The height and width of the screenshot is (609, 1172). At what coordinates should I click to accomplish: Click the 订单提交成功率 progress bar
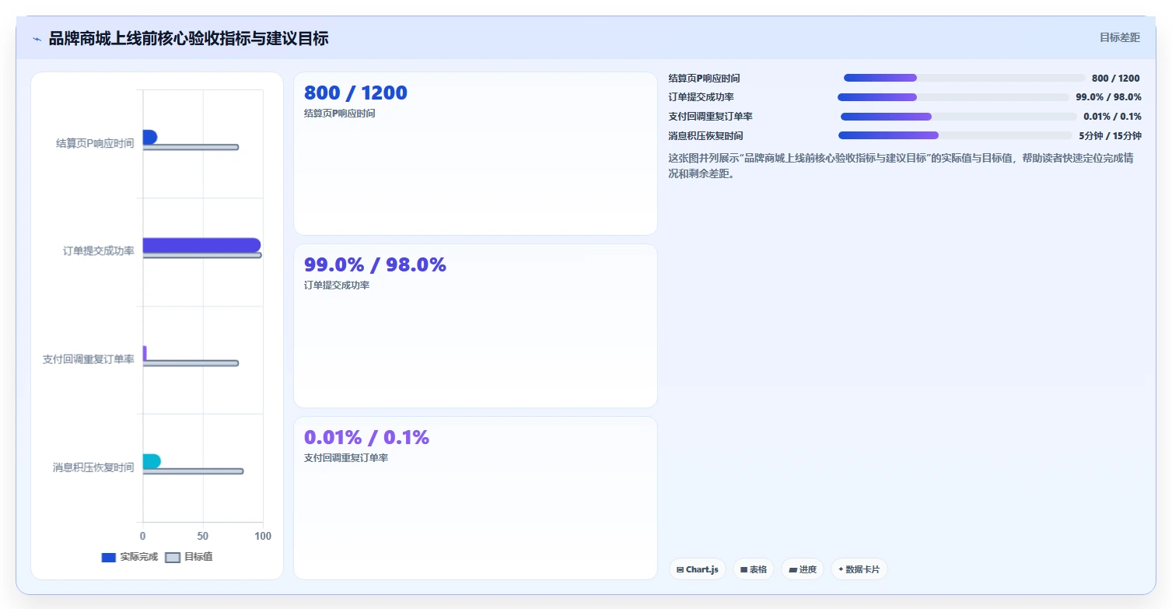953,97
